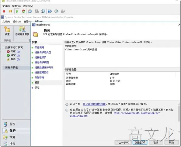Image resolution: width=181 pixels, height=147 pixels.
Task: Click the 取消 cancel button
Action: [156, 143]
